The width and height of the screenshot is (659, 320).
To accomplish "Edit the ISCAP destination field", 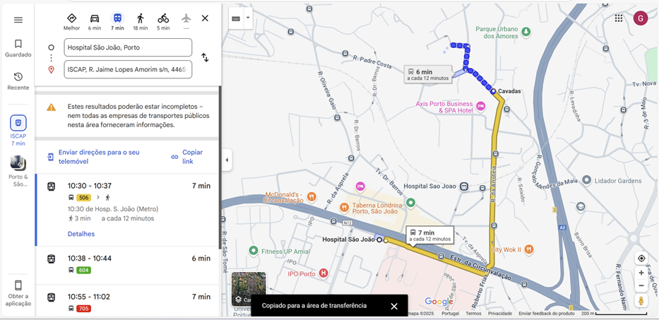I will coord(128,69).
